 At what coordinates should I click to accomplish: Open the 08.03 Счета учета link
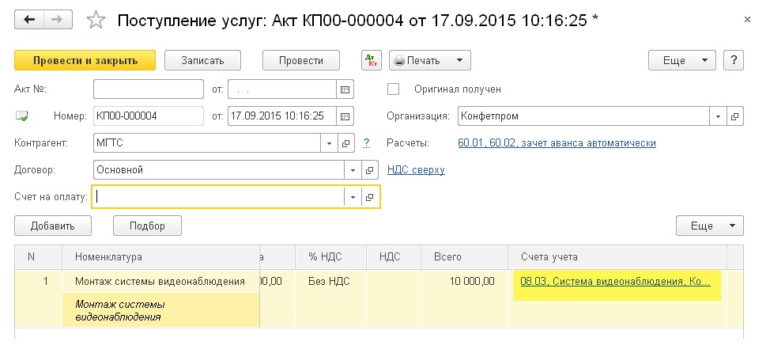[x=615, y=282]
